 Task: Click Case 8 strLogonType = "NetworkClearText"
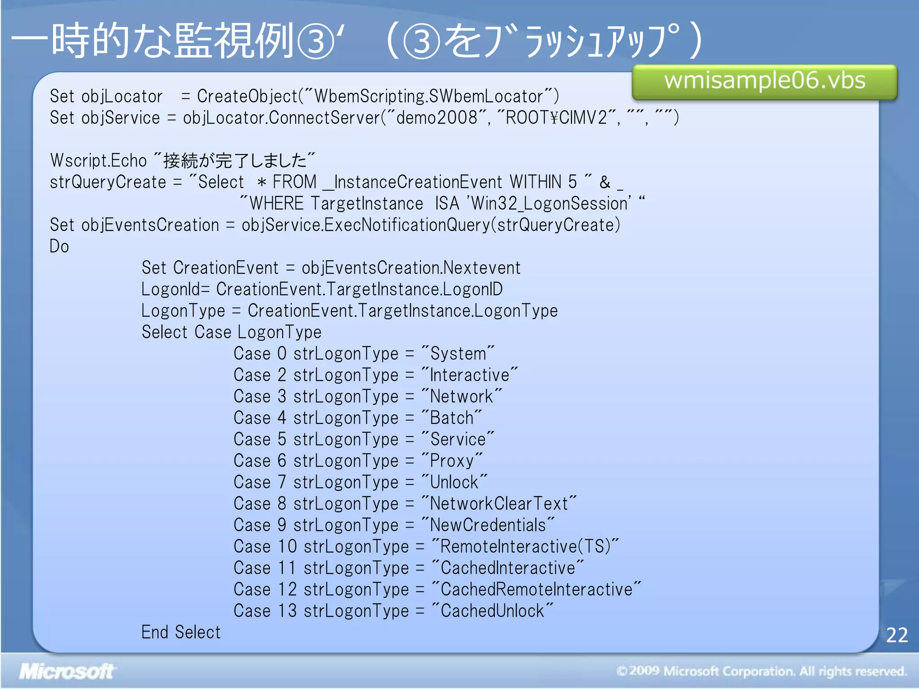click(x=405, y=504)
